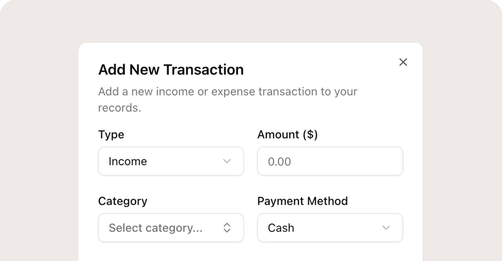Expand the Payment Method dropdown showing Cash
The image size is (502, 261).
click(x=330, y=228)
